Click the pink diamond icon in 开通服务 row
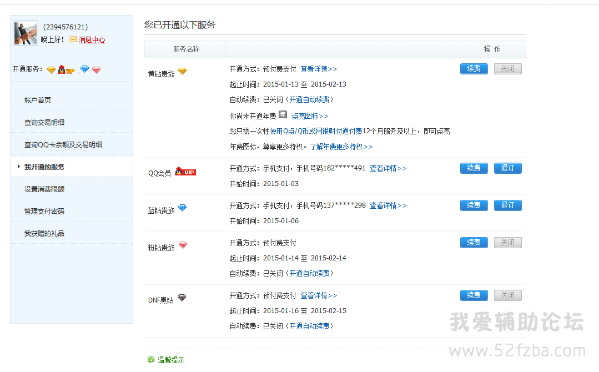599x372 pixels. [x=96, y=70]
